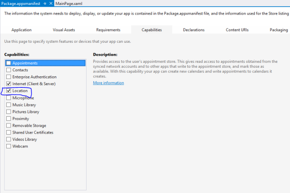Check the Contacts capability
The image size is (290, 193).
(x=8, y=70)
